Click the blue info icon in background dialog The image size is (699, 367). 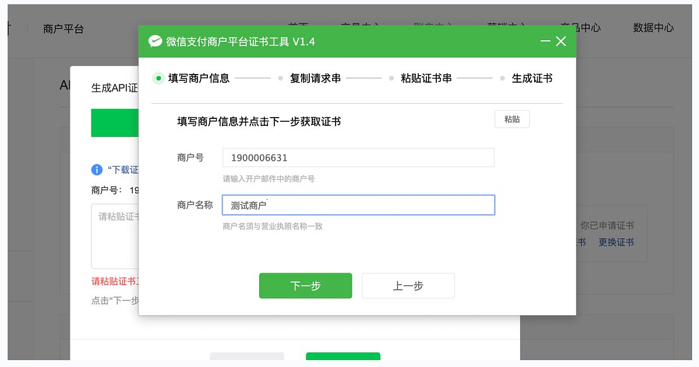(x=97, y=170)
